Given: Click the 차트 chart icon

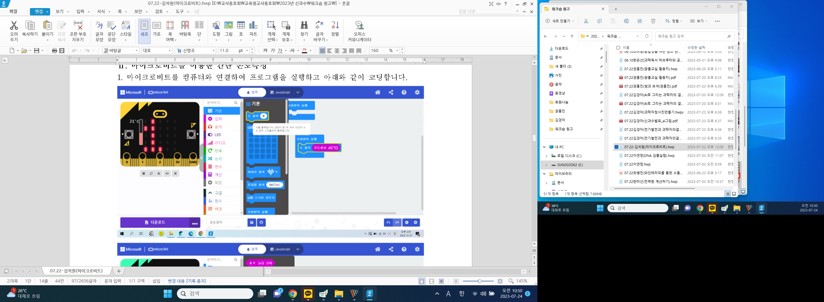Looking at the screenshot, I should point(253,25).
